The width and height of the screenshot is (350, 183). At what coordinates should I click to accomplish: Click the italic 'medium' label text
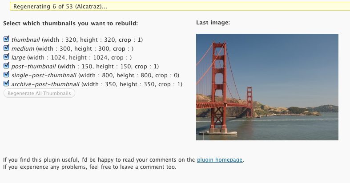(x=23, y=48)
